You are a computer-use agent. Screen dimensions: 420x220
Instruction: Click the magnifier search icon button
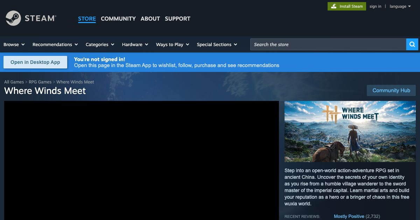pyautogui.click(x=412, y=44)
